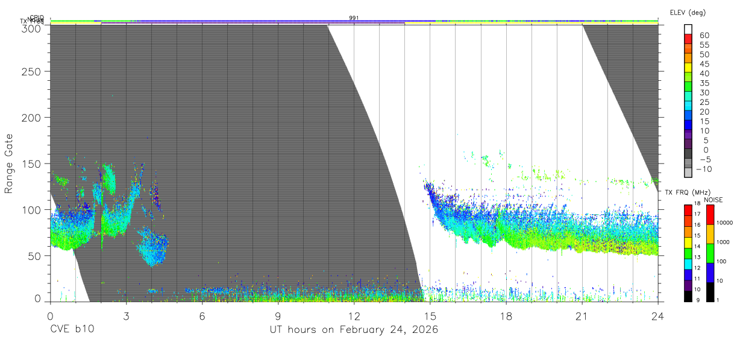Select purple 10–11 swatch in TX FRQ legend

point(688,286)
